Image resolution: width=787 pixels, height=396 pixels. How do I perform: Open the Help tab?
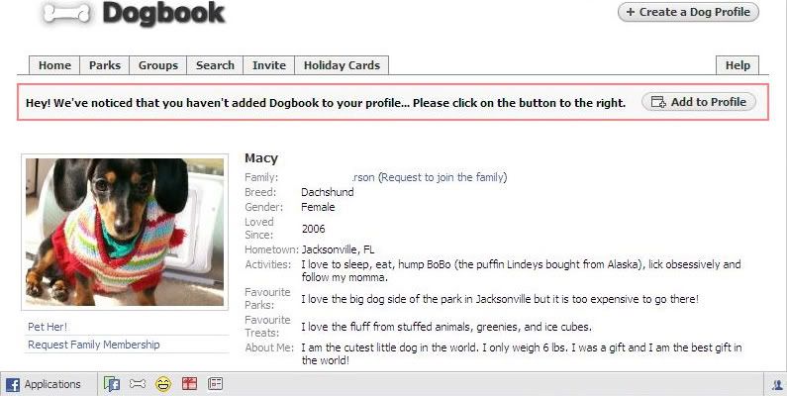pos(738,65)
